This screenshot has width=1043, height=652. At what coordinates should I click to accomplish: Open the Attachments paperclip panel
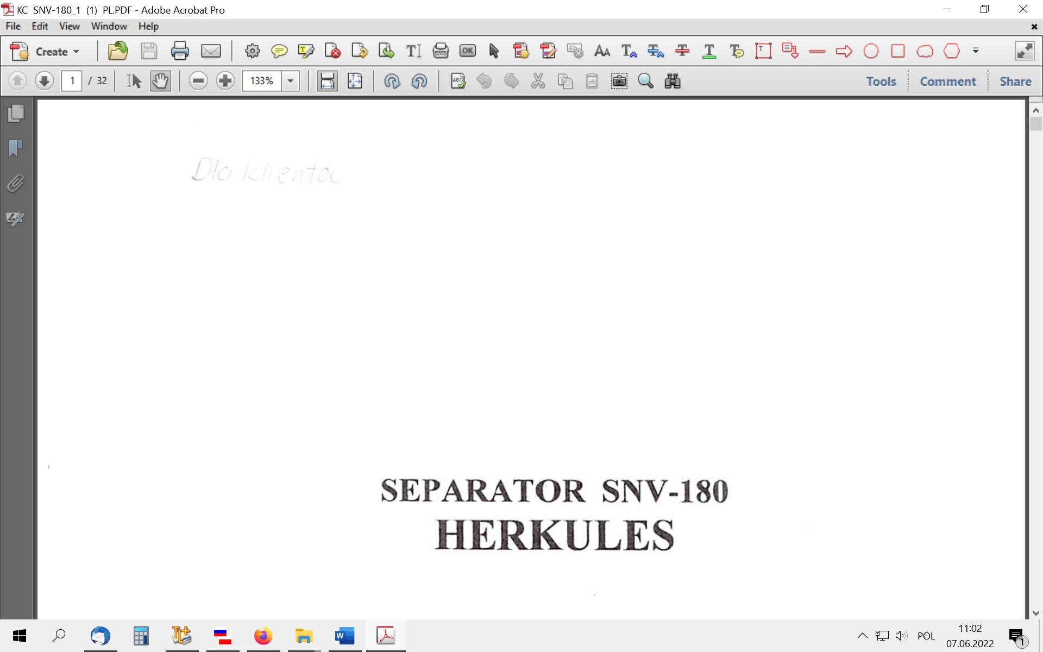click(16, 184)
